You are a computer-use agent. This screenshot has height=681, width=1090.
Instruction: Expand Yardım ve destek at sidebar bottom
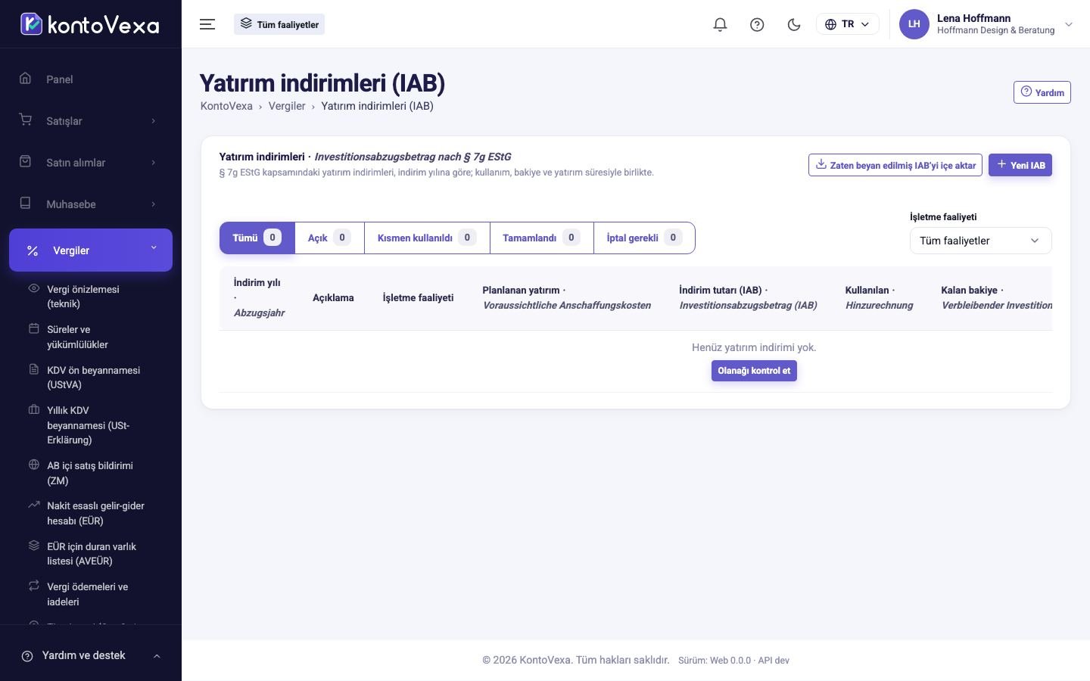[x=91, y=656]
